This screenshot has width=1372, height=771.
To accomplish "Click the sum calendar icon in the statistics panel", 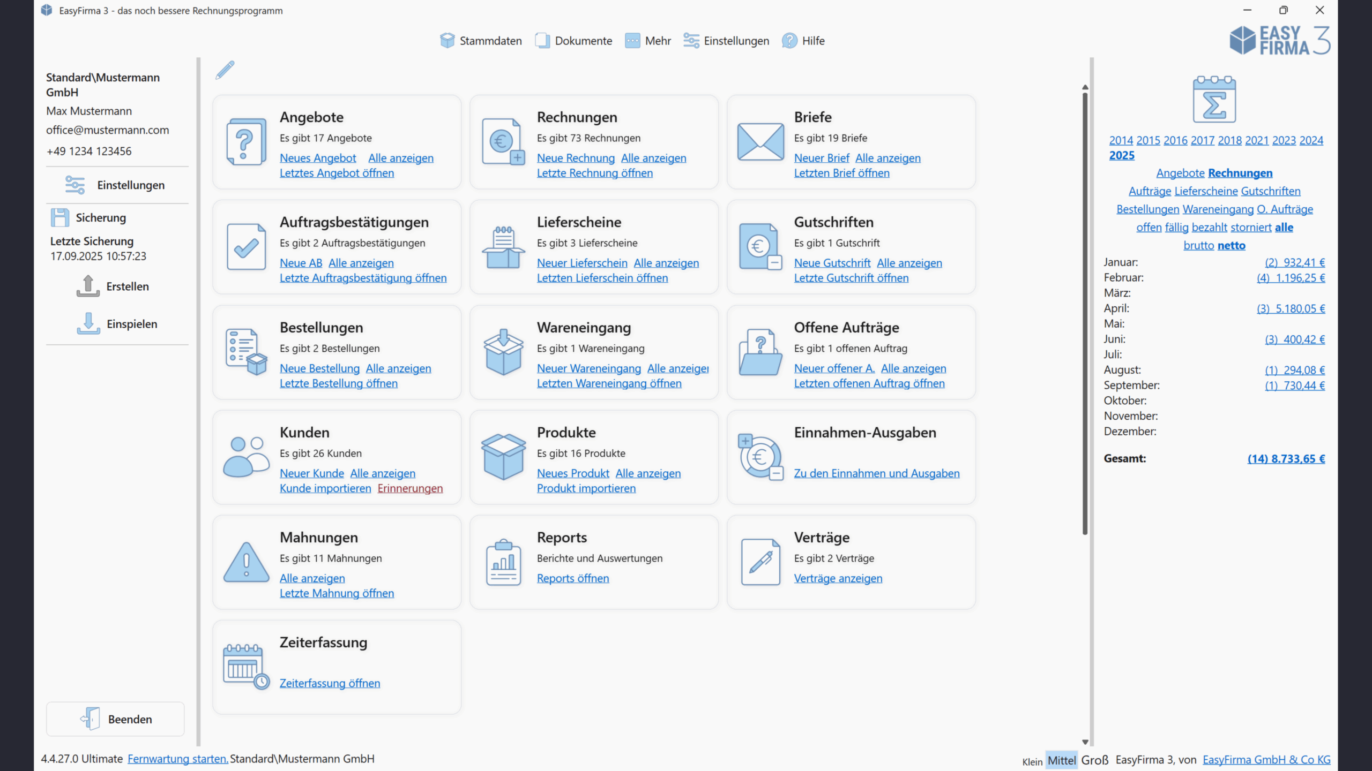I will (1214, 100).
